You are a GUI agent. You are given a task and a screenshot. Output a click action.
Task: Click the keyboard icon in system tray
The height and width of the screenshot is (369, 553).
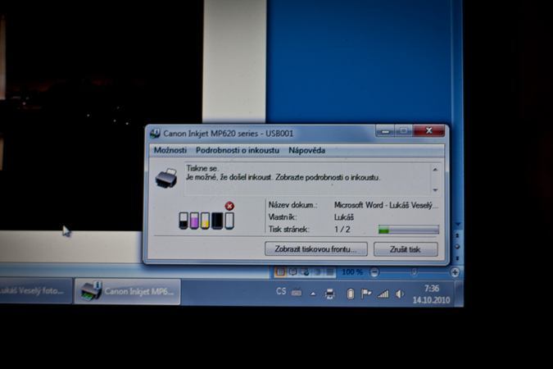297,293
